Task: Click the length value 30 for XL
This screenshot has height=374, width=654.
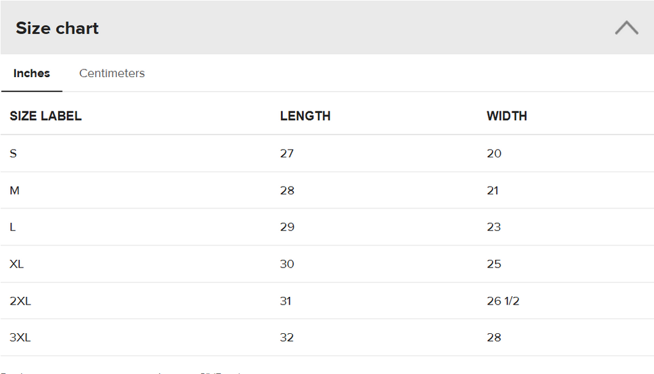Action: click(287, 264)
